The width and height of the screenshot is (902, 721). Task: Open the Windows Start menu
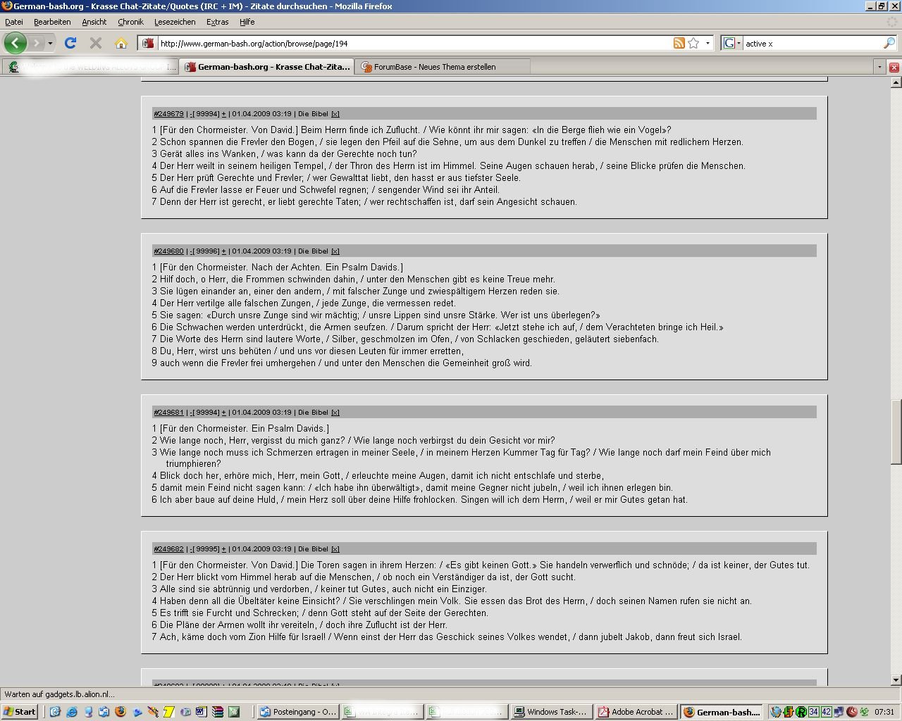pos(20,712)
